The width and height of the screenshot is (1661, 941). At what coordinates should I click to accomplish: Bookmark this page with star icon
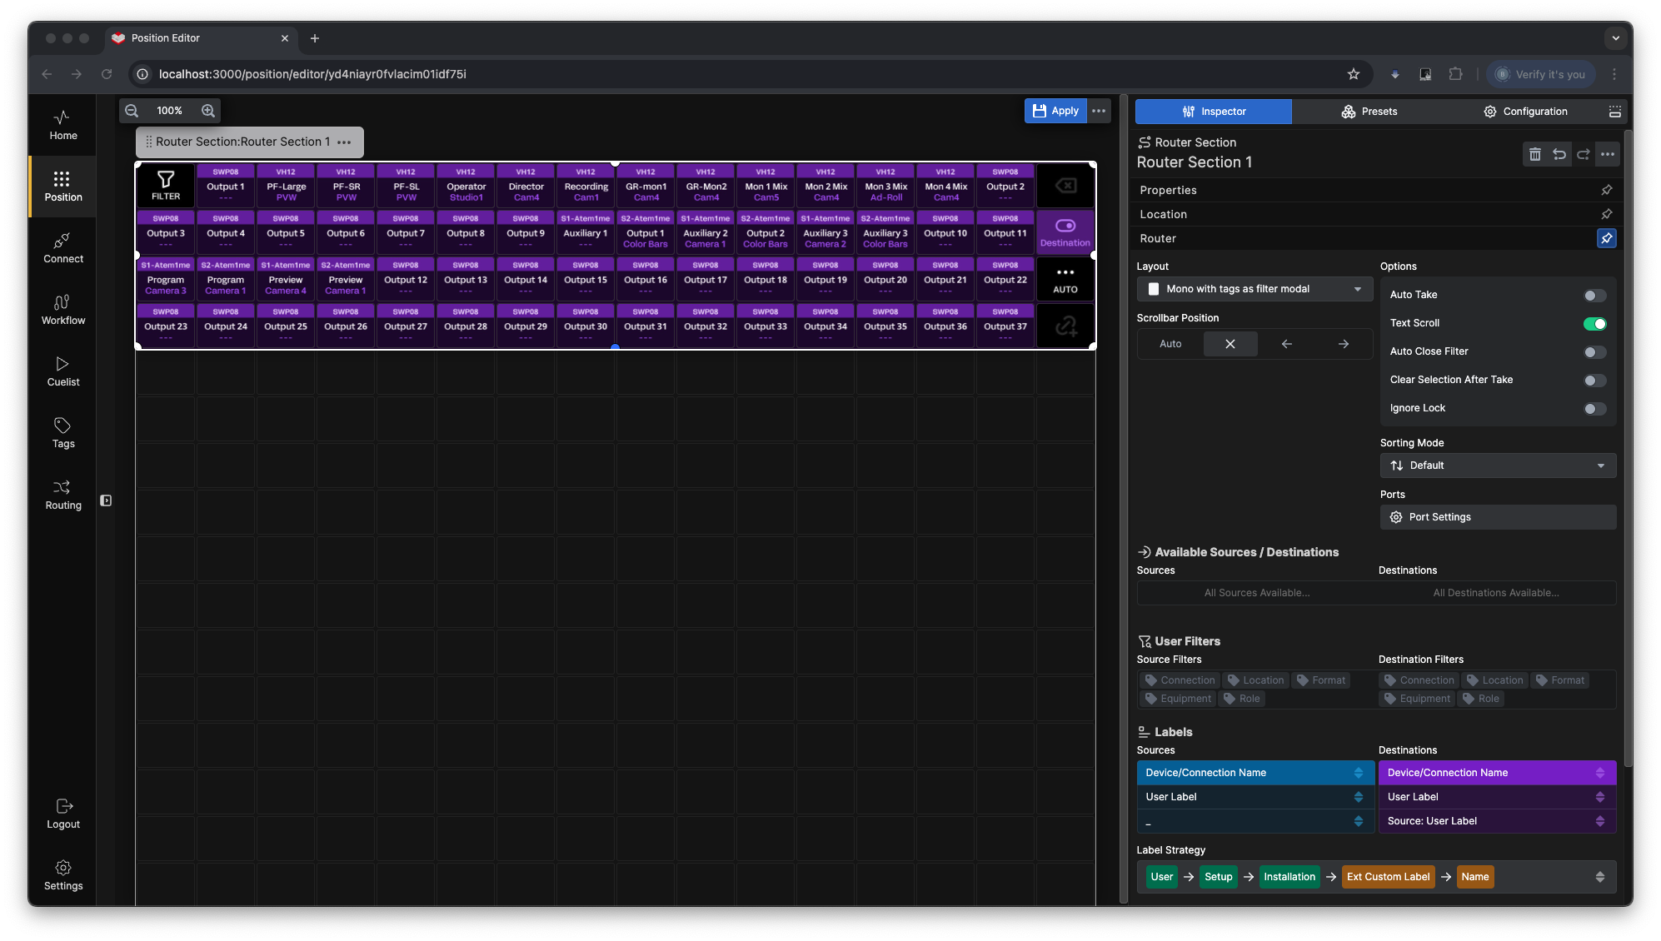point(1354,74)
